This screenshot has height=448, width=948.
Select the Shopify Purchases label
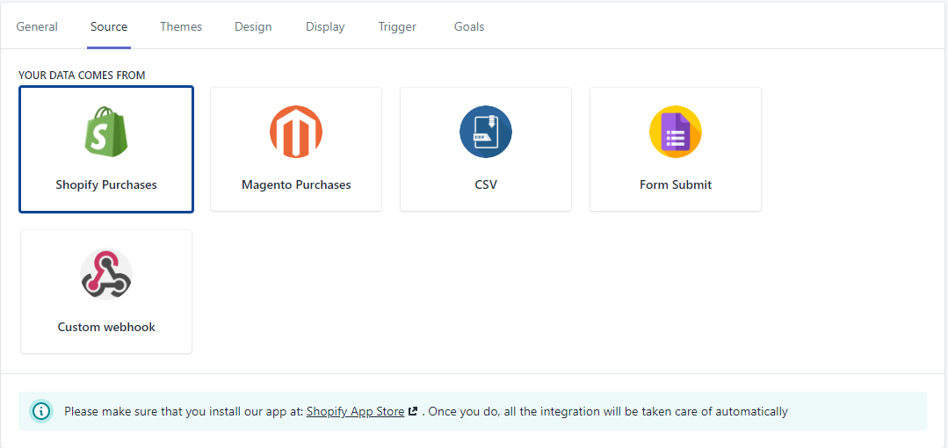[x=106, y=185]
